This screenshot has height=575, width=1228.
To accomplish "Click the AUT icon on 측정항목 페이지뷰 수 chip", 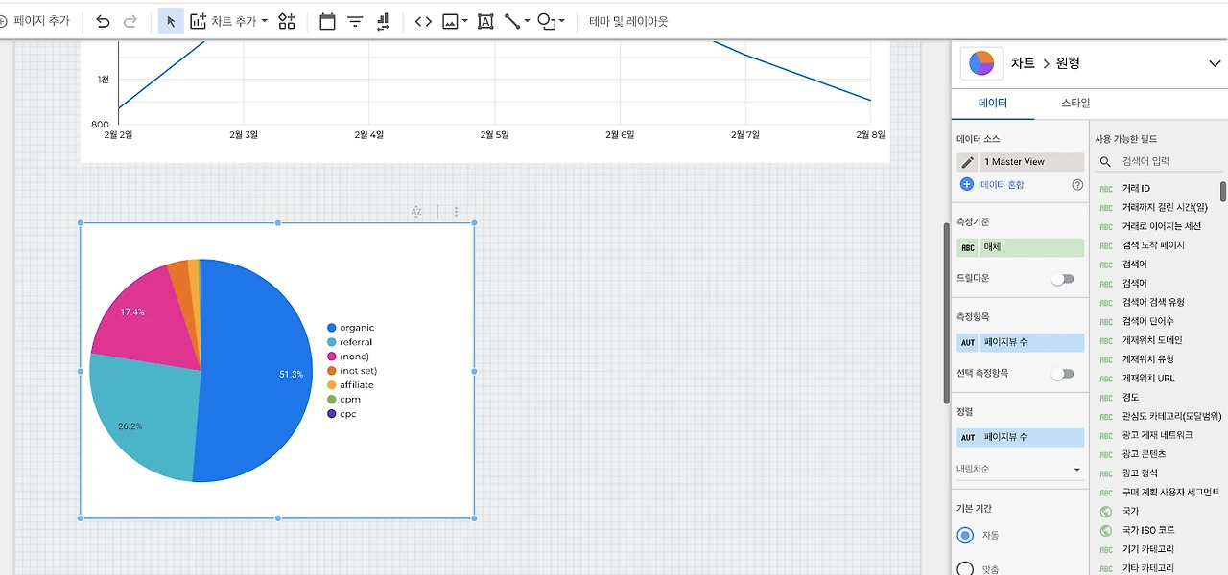I will tap(968, 343).
